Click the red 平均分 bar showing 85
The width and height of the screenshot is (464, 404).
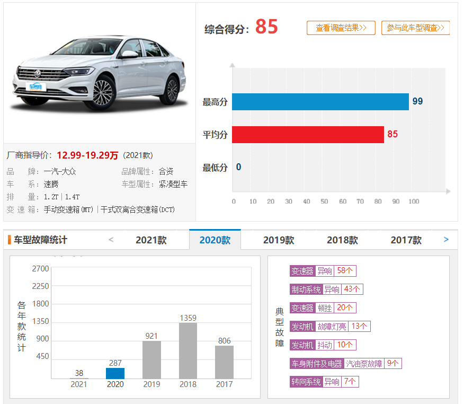tap(308, 135)
